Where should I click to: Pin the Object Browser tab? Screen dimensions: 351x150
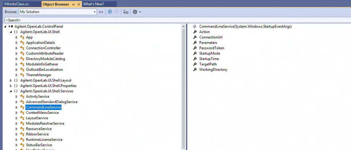click(x=73, y=4)
